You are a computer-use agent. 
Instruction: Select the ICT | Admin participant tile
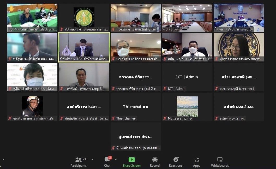click(x=187, y=77)
